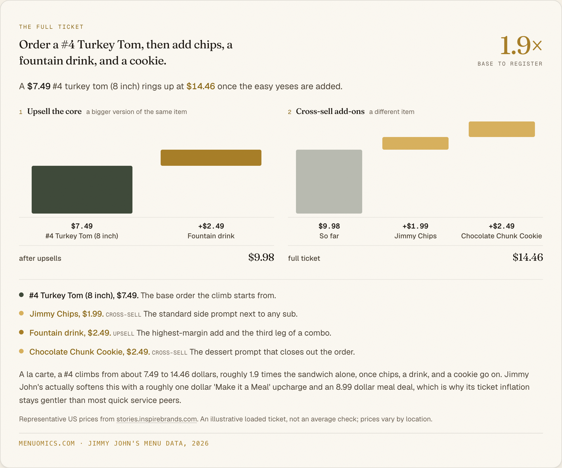Click the bullet beside Chocolate Chunk Cookie legend
562x468 pixels.
(21, 351)
